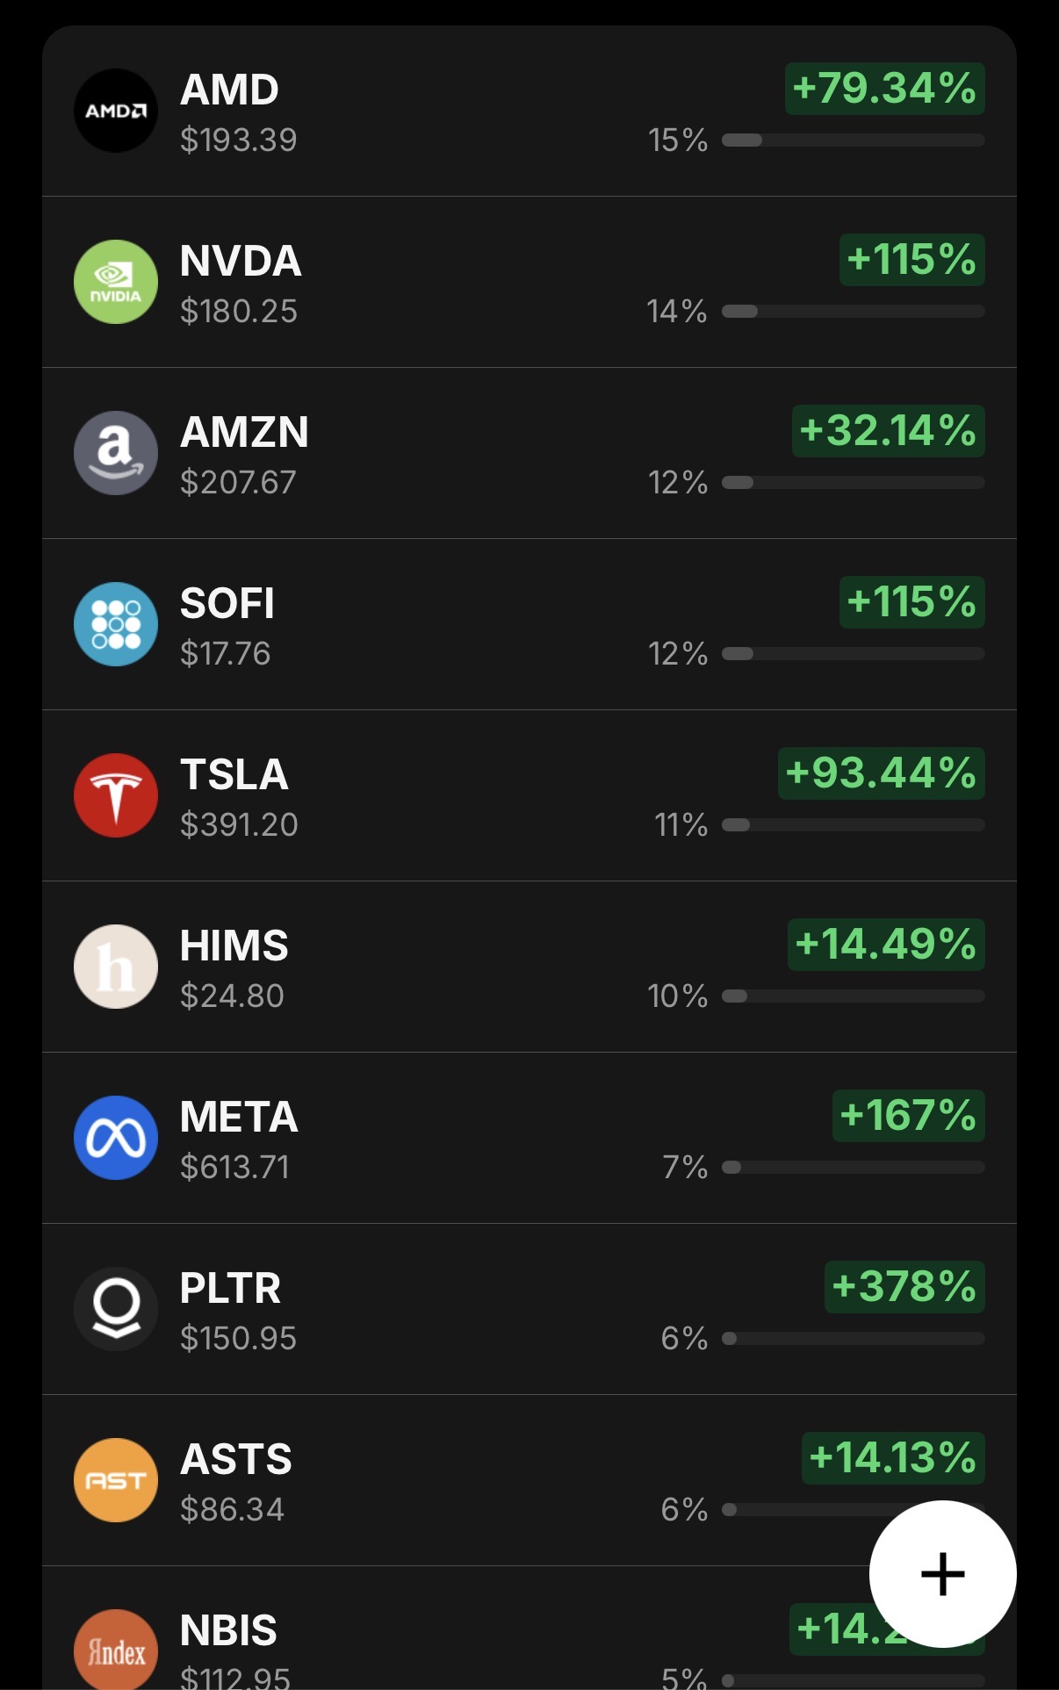Tap the Yandex-style NBIS logo icon
This screenshot has width=1059, height=1690.
coord(116,1650)
